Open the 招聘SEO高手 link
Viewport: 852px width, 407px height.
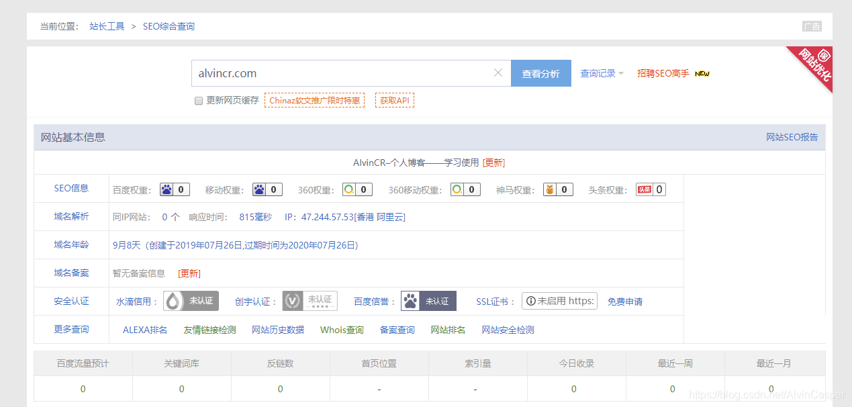coord(663,73)
